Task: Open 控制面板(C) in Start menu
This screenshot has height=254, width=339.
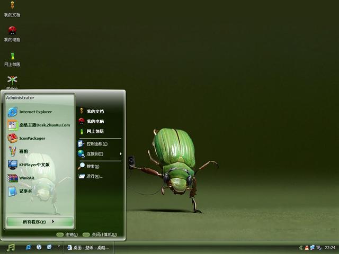Action: coord(96,144)
